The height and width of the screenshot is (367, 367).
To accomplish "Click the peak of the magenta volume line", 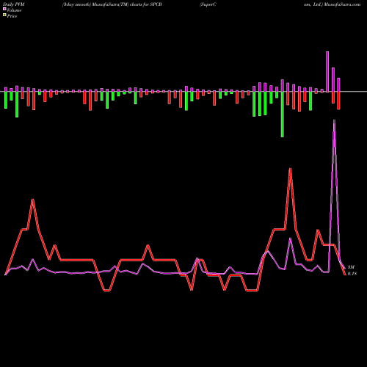I will coord(335,120).
